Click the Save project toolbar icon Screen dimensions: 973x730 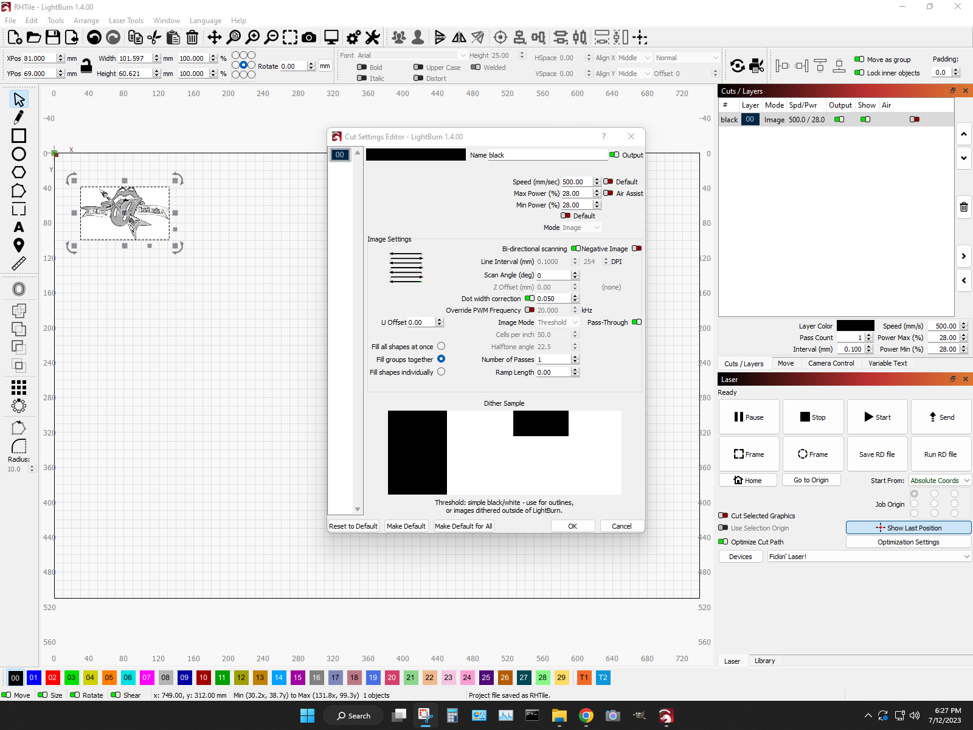(x=53, y=37)
